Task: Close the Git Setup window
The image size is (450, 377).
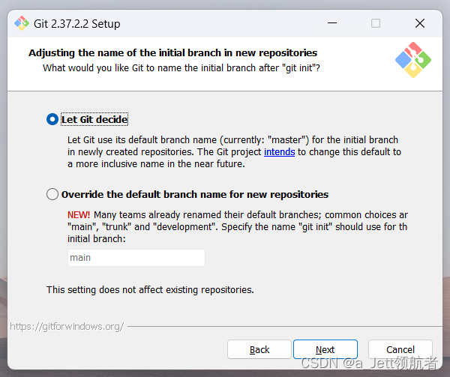Action: coord(420,23)
